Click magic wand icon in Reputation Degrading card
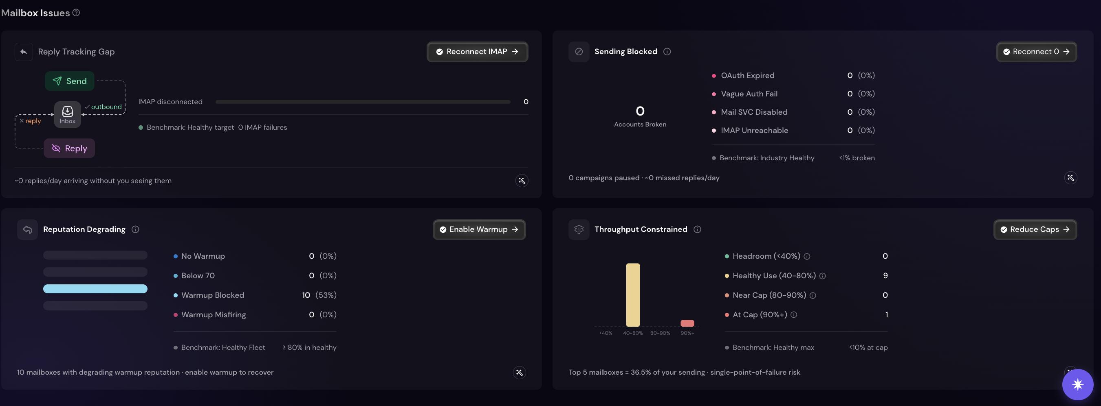 click(519, 373)
